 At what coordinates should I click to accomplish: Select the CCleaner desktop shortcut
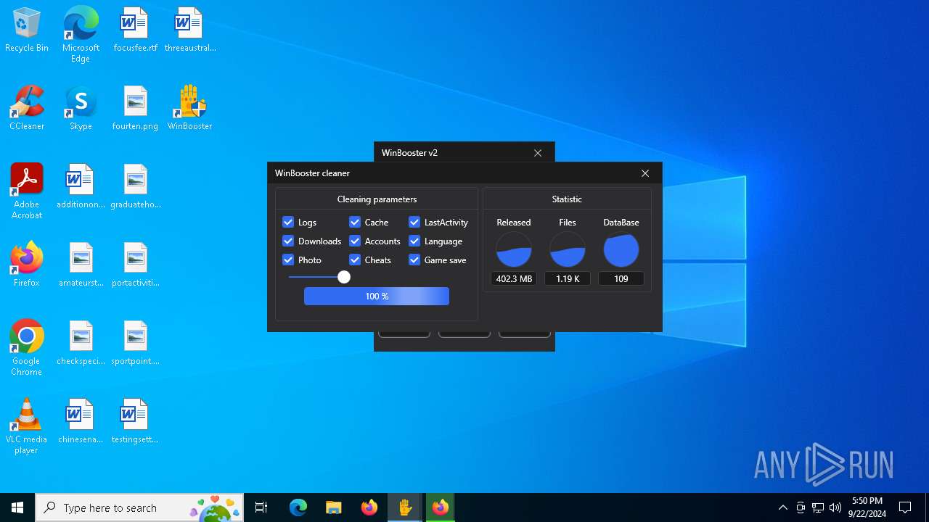27,109
